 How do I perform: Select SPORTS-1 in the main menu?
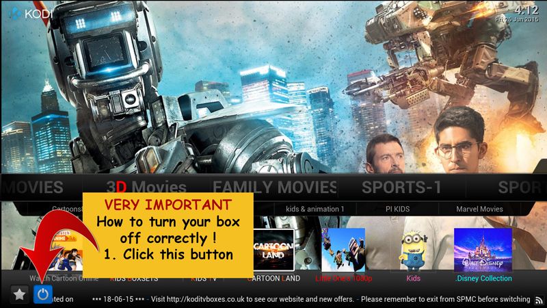coord(401,187)
